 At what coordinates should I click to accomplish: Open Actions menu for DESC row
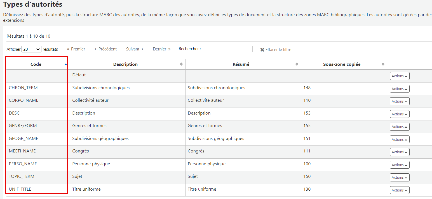[400, 114]
